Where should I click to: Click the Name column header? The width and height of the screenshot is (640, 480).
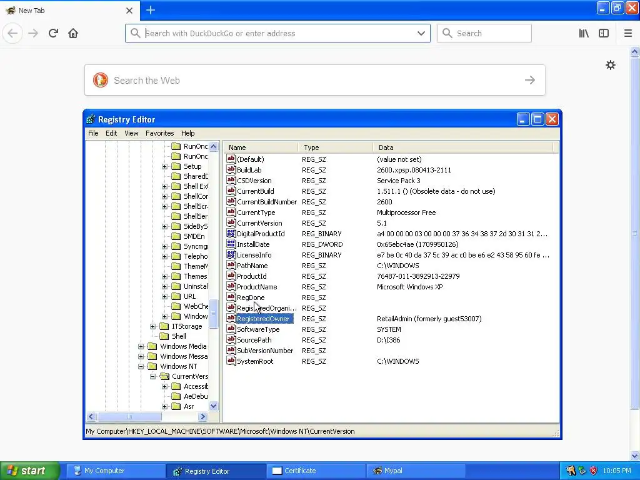261,147
